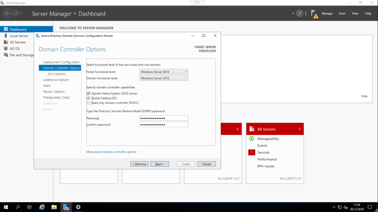Click the Settings gear taskbar icon
The image size is (378, 212).
pos(78,207)
